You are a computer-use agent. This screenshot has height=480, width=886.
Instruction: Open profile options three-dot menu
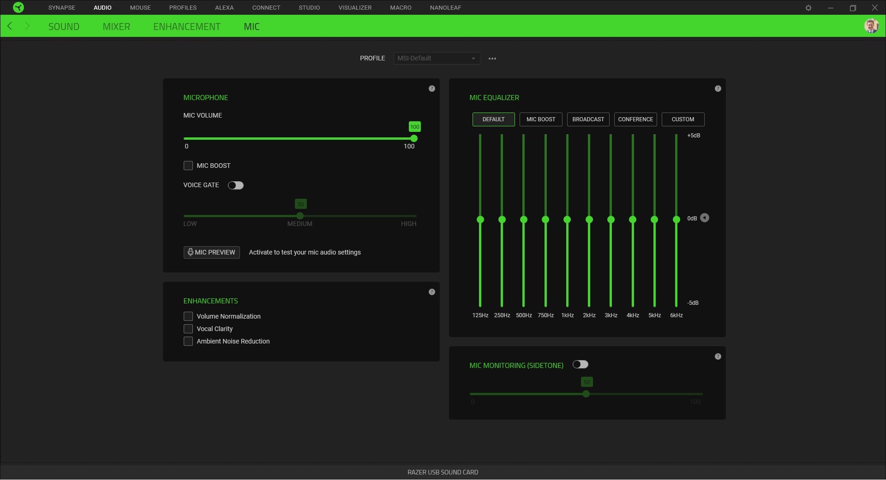click(492, 59)
